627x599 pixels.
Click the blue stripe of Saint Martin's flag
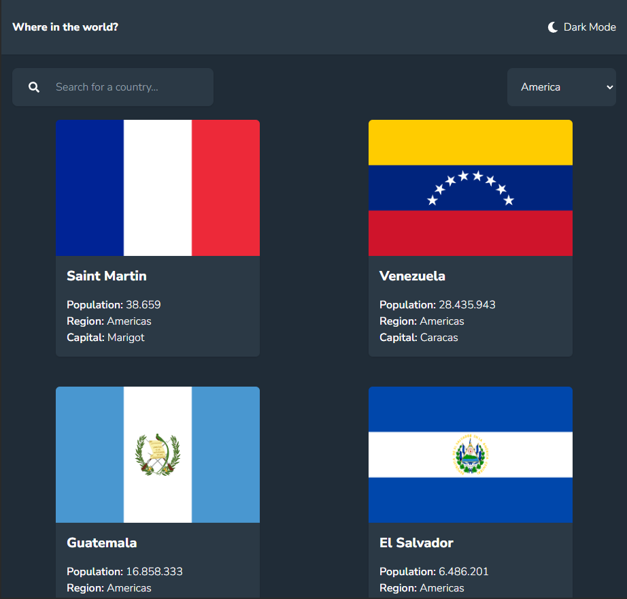coord(90,188)
